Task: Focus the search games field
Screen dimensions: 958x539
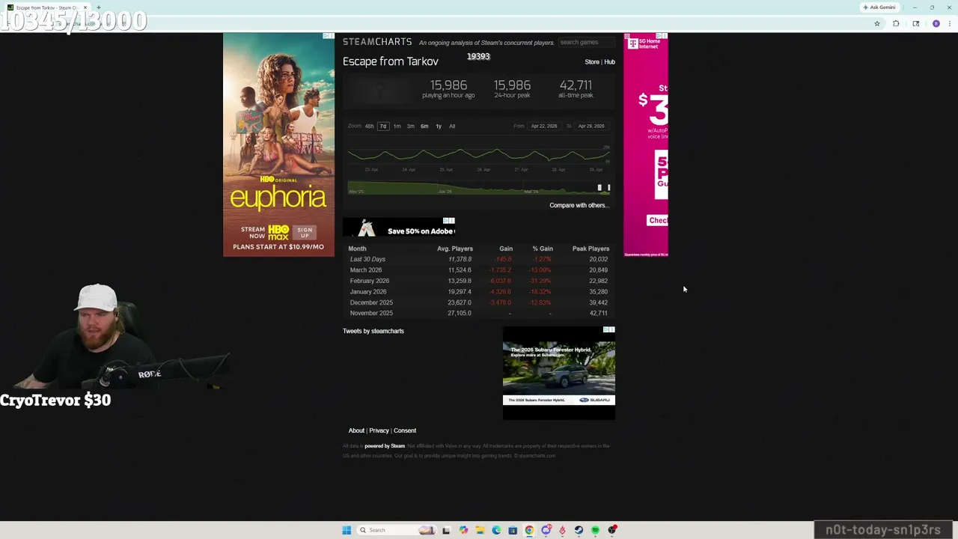Action: pos(586,42)
